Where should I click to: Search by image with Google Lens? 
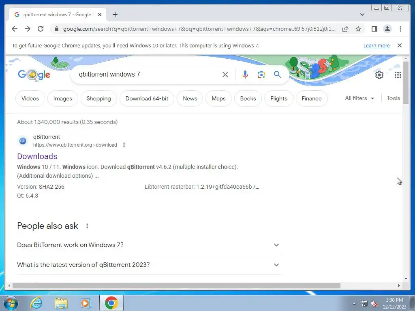click(261, 75)
